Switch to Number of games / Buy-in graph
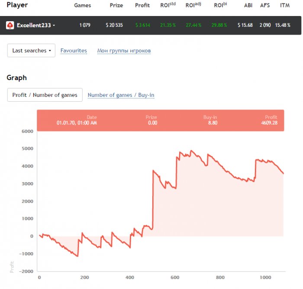 point(121,95)
